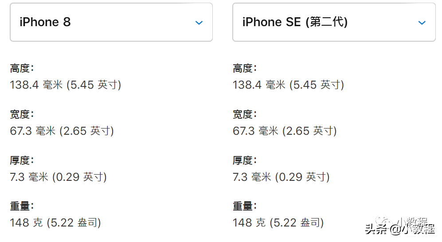Click the 头条 @小教程 watermark
442x242 pixels.
point(400,226)
